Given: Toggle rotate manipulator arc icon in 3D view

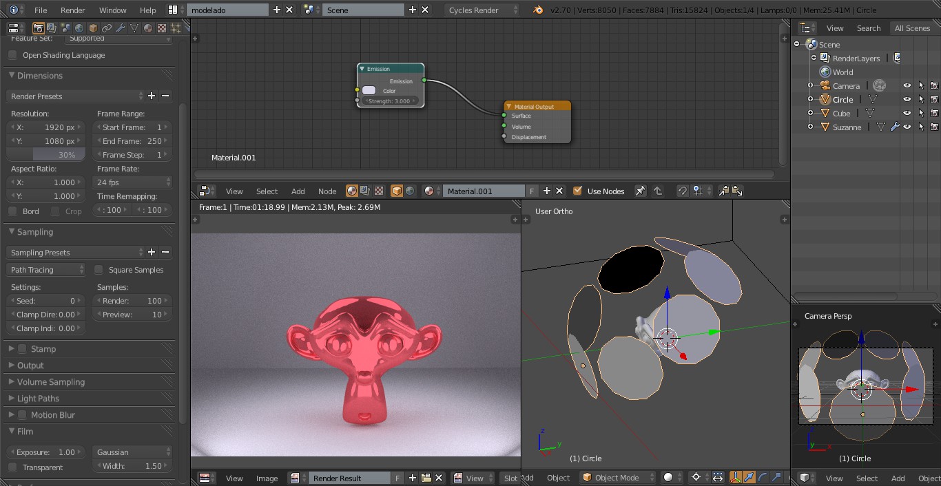Looking at the screenshot, I should 763,477.
